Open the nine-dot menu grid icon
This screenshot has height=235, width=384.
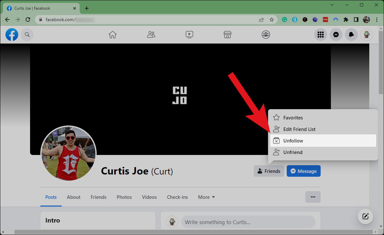[321, 35]
